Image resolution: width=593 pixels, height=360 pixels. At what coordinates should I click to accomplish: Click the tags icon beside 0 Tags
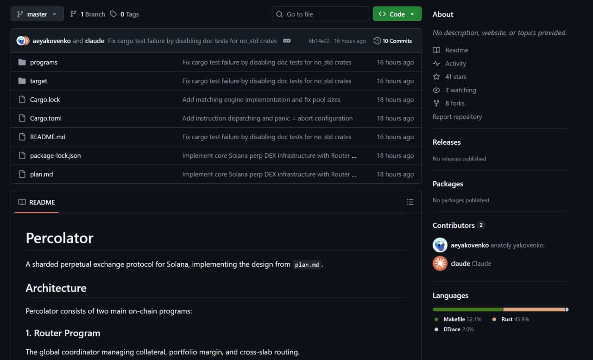(x=114, y=14)
